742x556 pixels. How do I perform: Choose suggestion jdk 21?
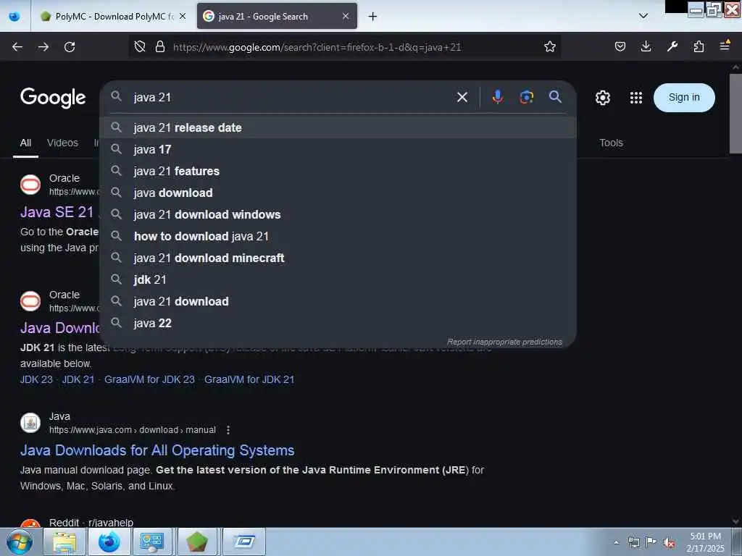[339, 280]
